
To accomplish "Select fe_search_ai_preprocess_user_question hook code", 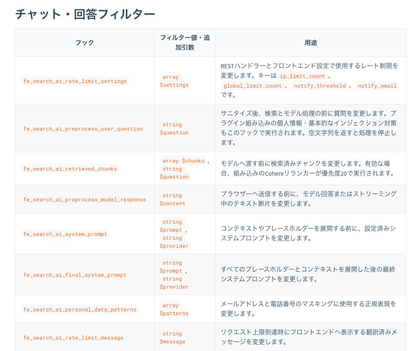I will pos(83,129).
